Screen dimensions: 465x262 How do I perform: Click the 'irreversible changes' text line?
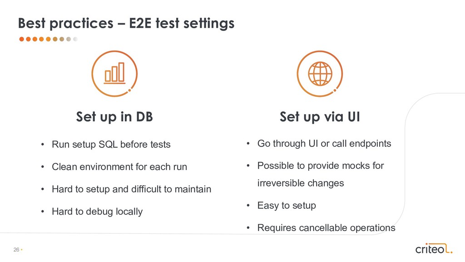click(x=301, y=183)
